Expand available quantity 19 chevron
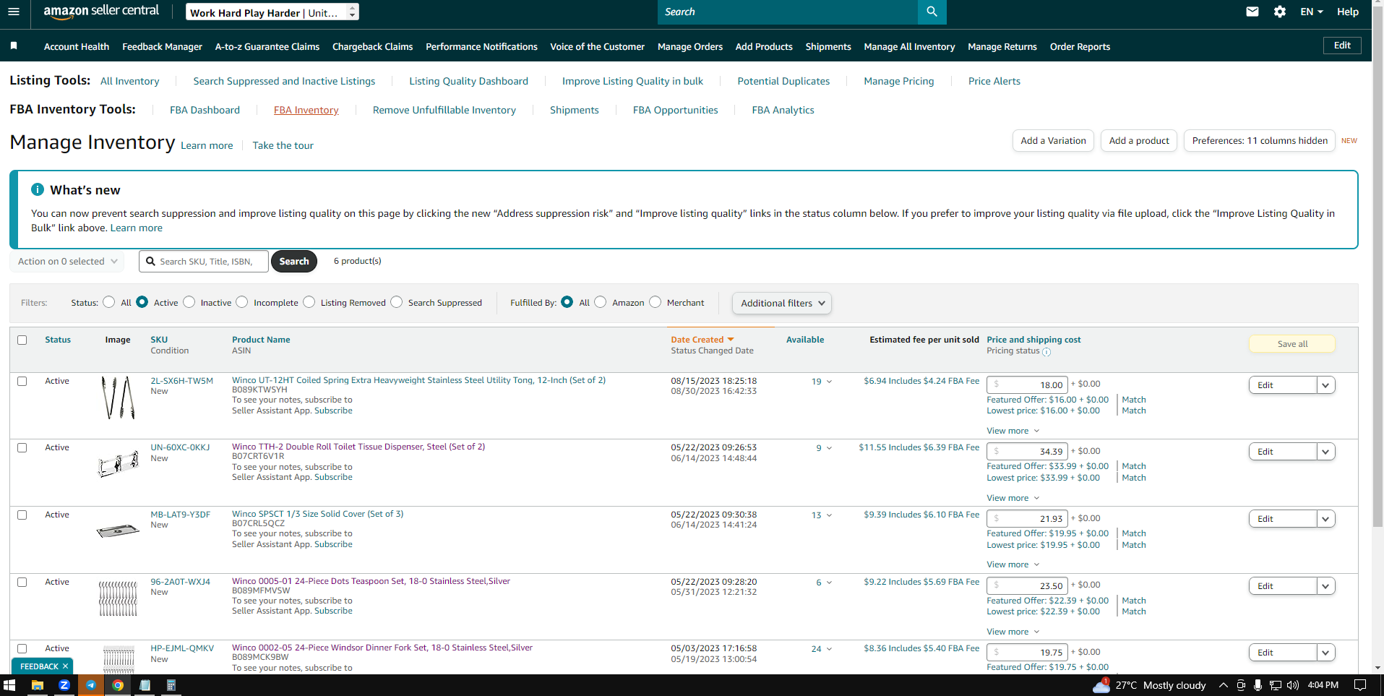Screen dimensions: 1384x696 [829, 382]
